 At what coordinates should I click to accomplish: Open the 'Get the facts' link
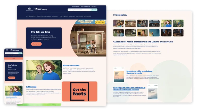pos(31,87)
